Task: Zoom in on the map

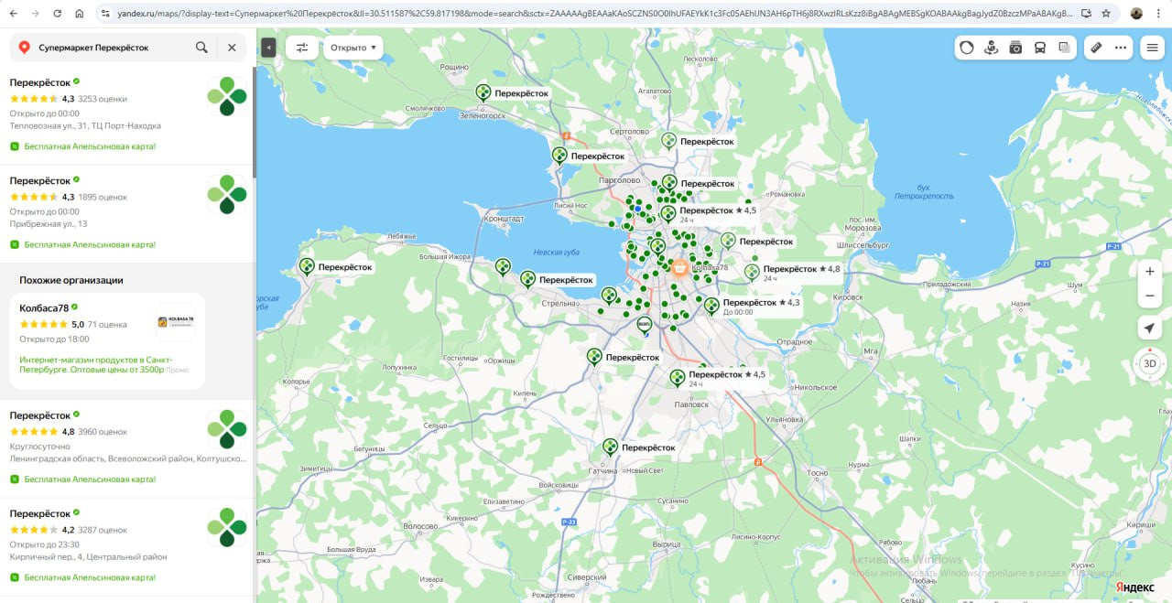Action: 1150,272
